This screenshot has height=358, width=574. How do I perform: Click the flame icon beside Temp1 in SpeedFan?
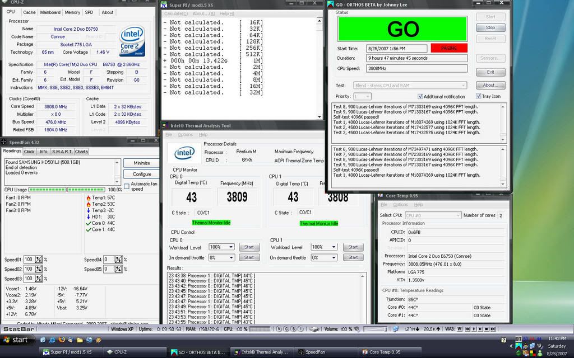88,197
